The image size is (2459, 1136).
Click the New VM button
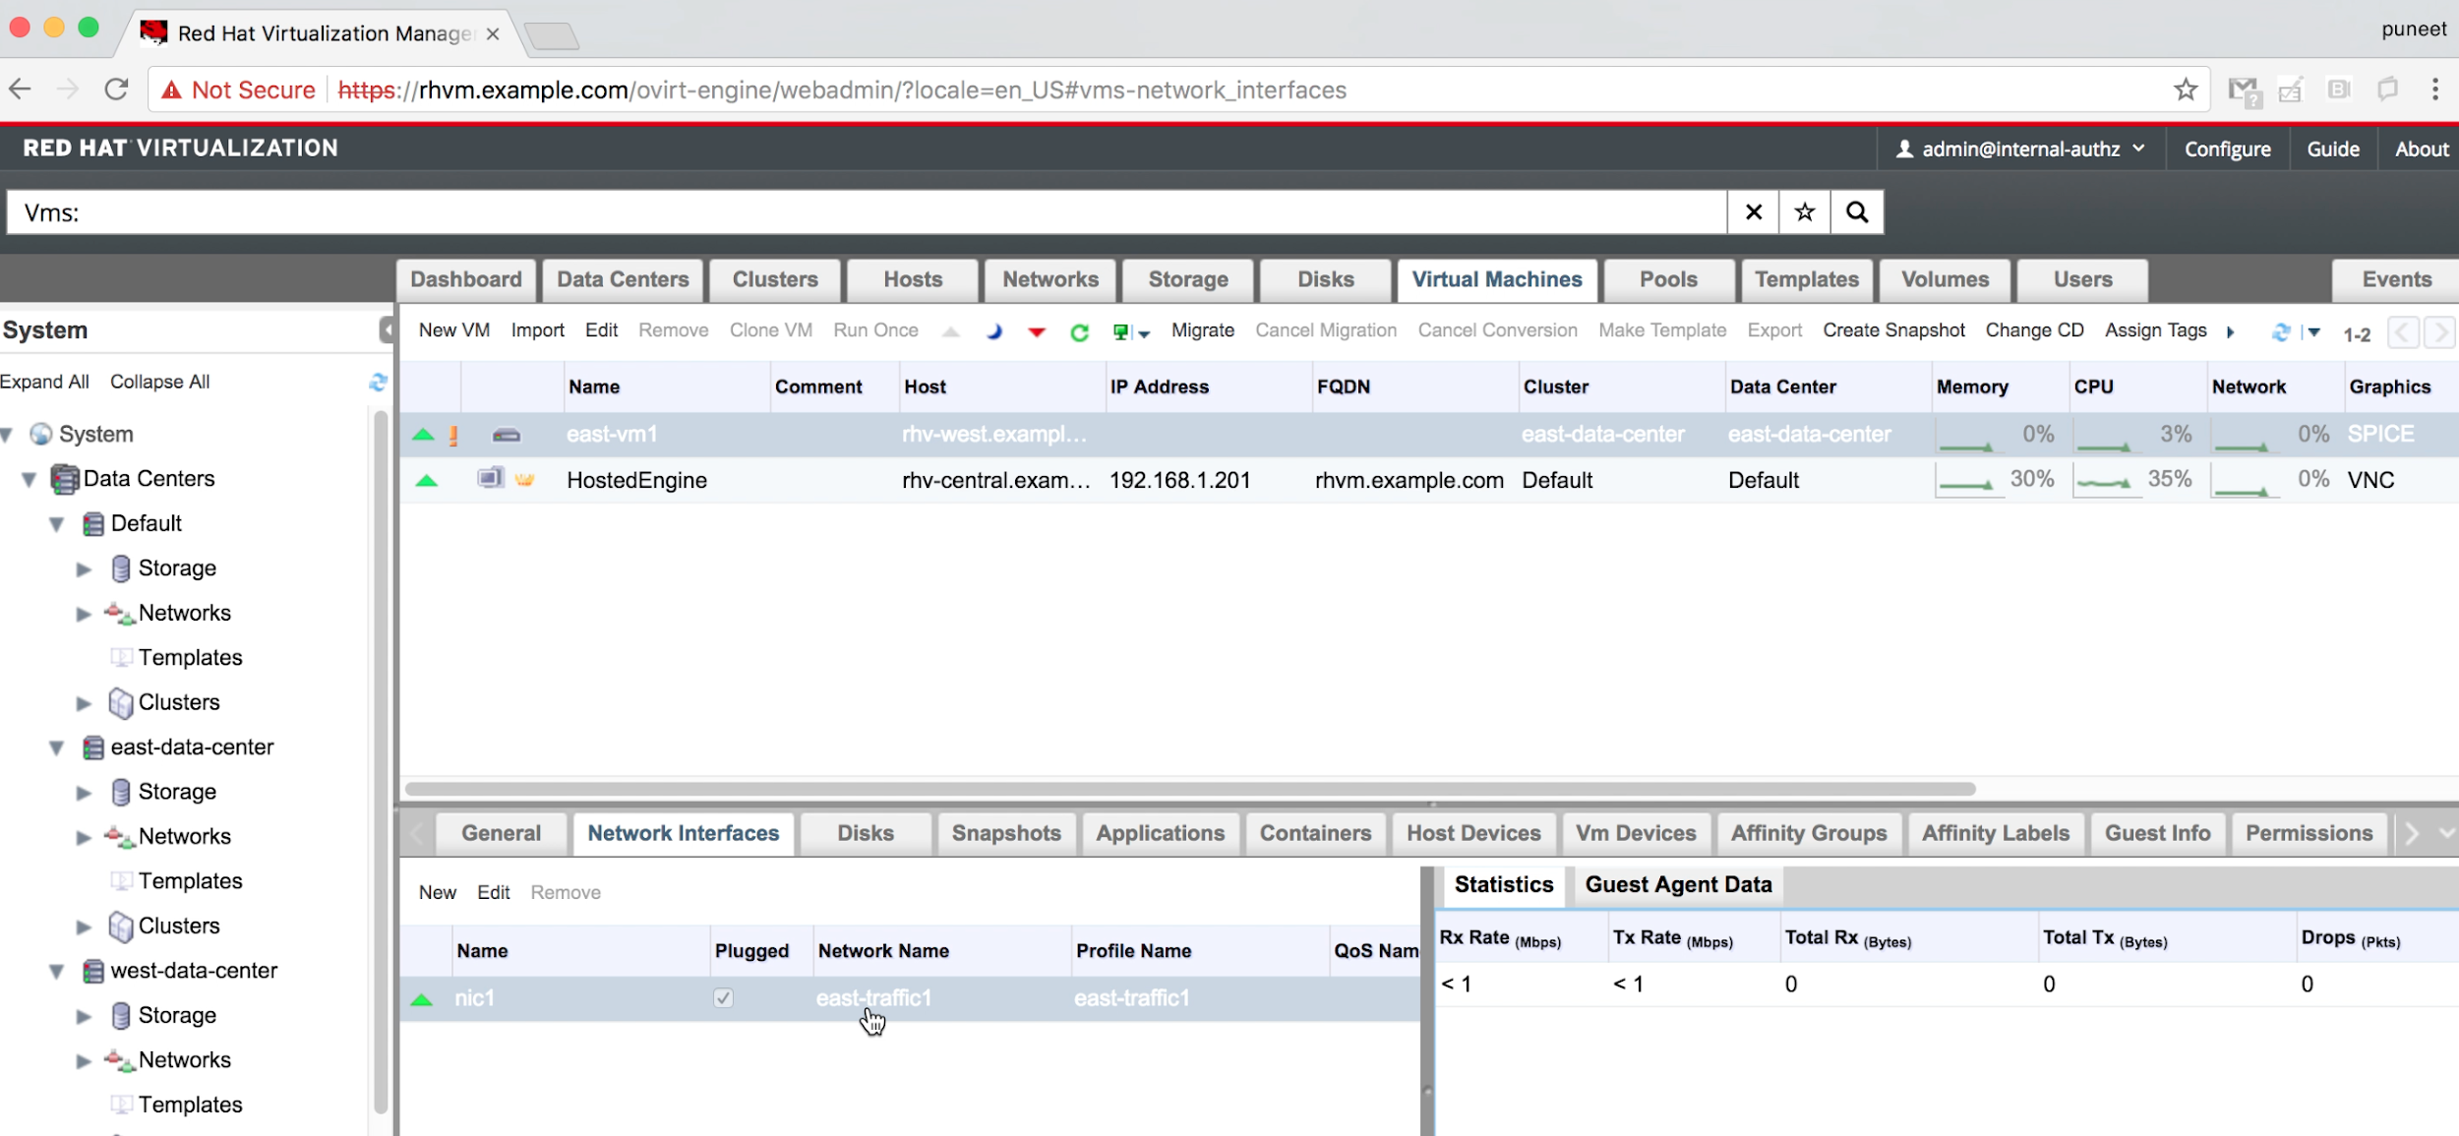coord(453,330)
